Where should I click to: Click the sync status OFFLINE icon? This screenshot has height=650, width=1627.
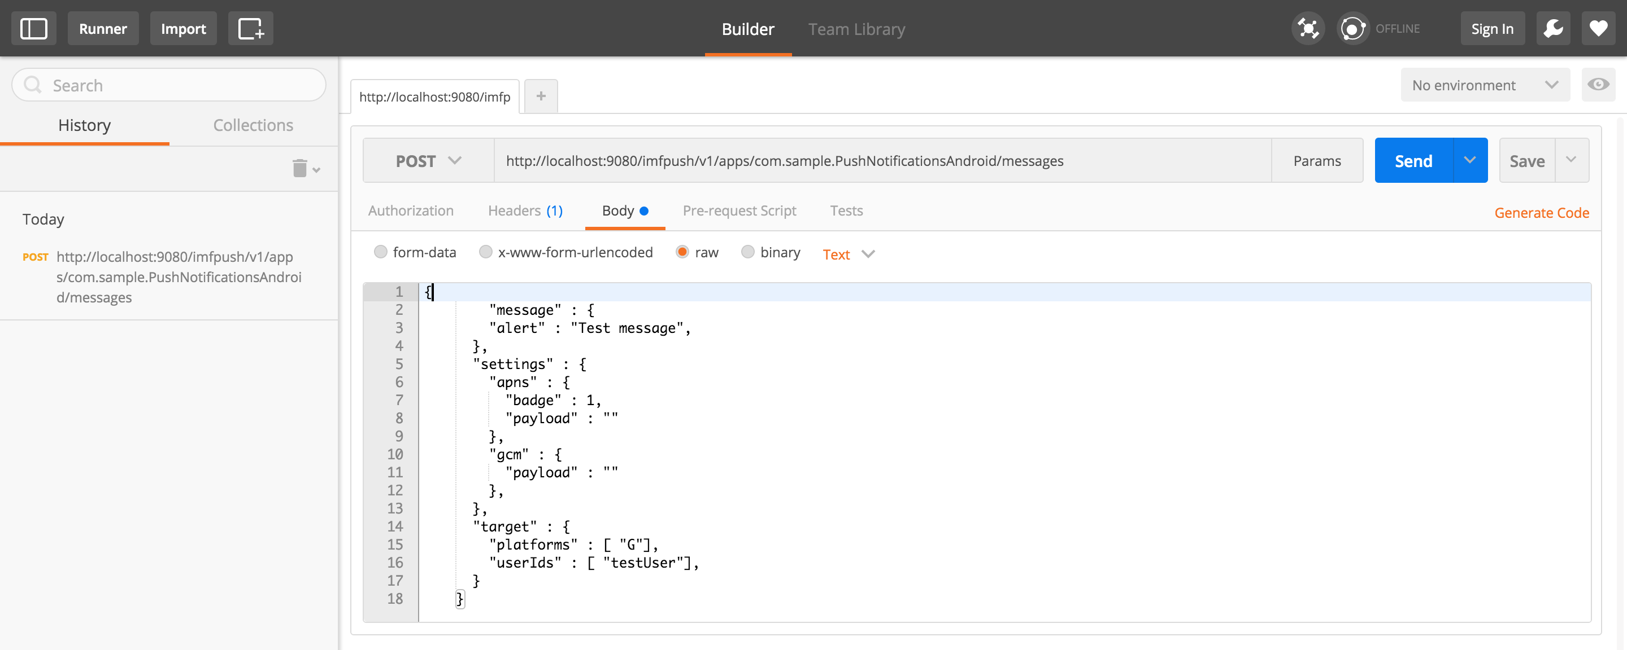tap(1352, 28)
